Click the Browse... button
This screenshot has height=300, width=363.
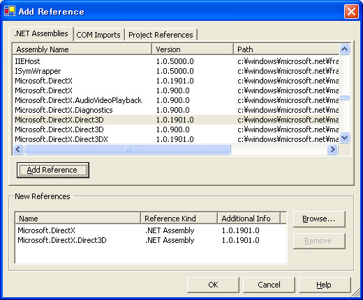click(319, 219)
